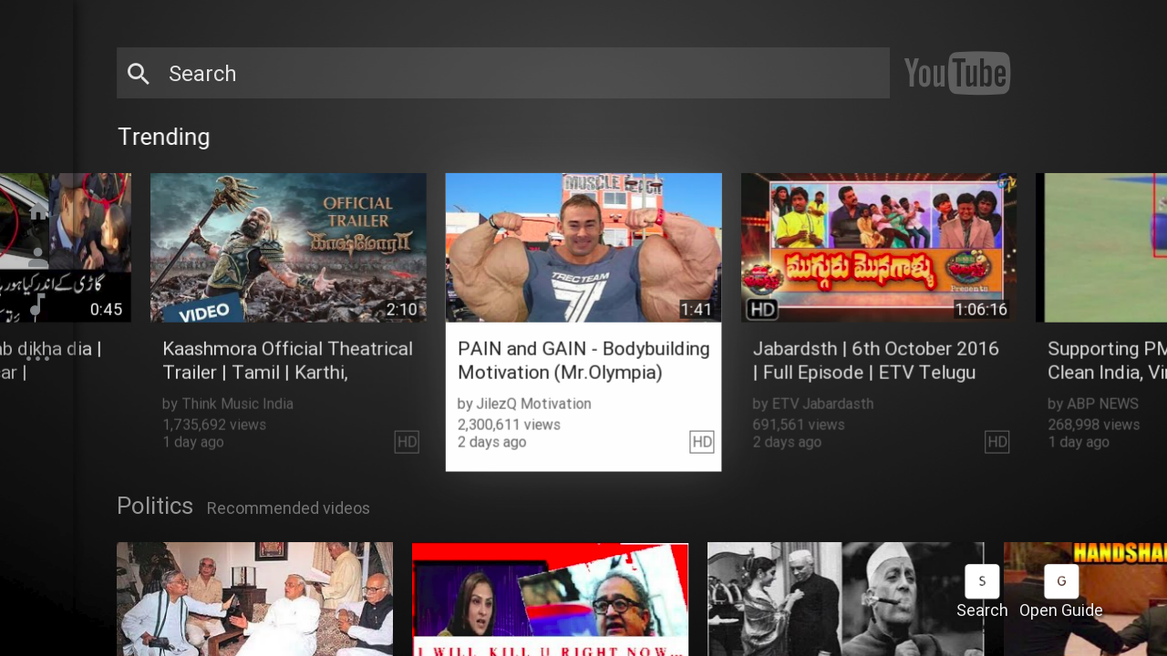This screenshot has height=656, width=1167.
Task: Click the HD badge on PAIN and GAIN card
Action: (701, 442)
